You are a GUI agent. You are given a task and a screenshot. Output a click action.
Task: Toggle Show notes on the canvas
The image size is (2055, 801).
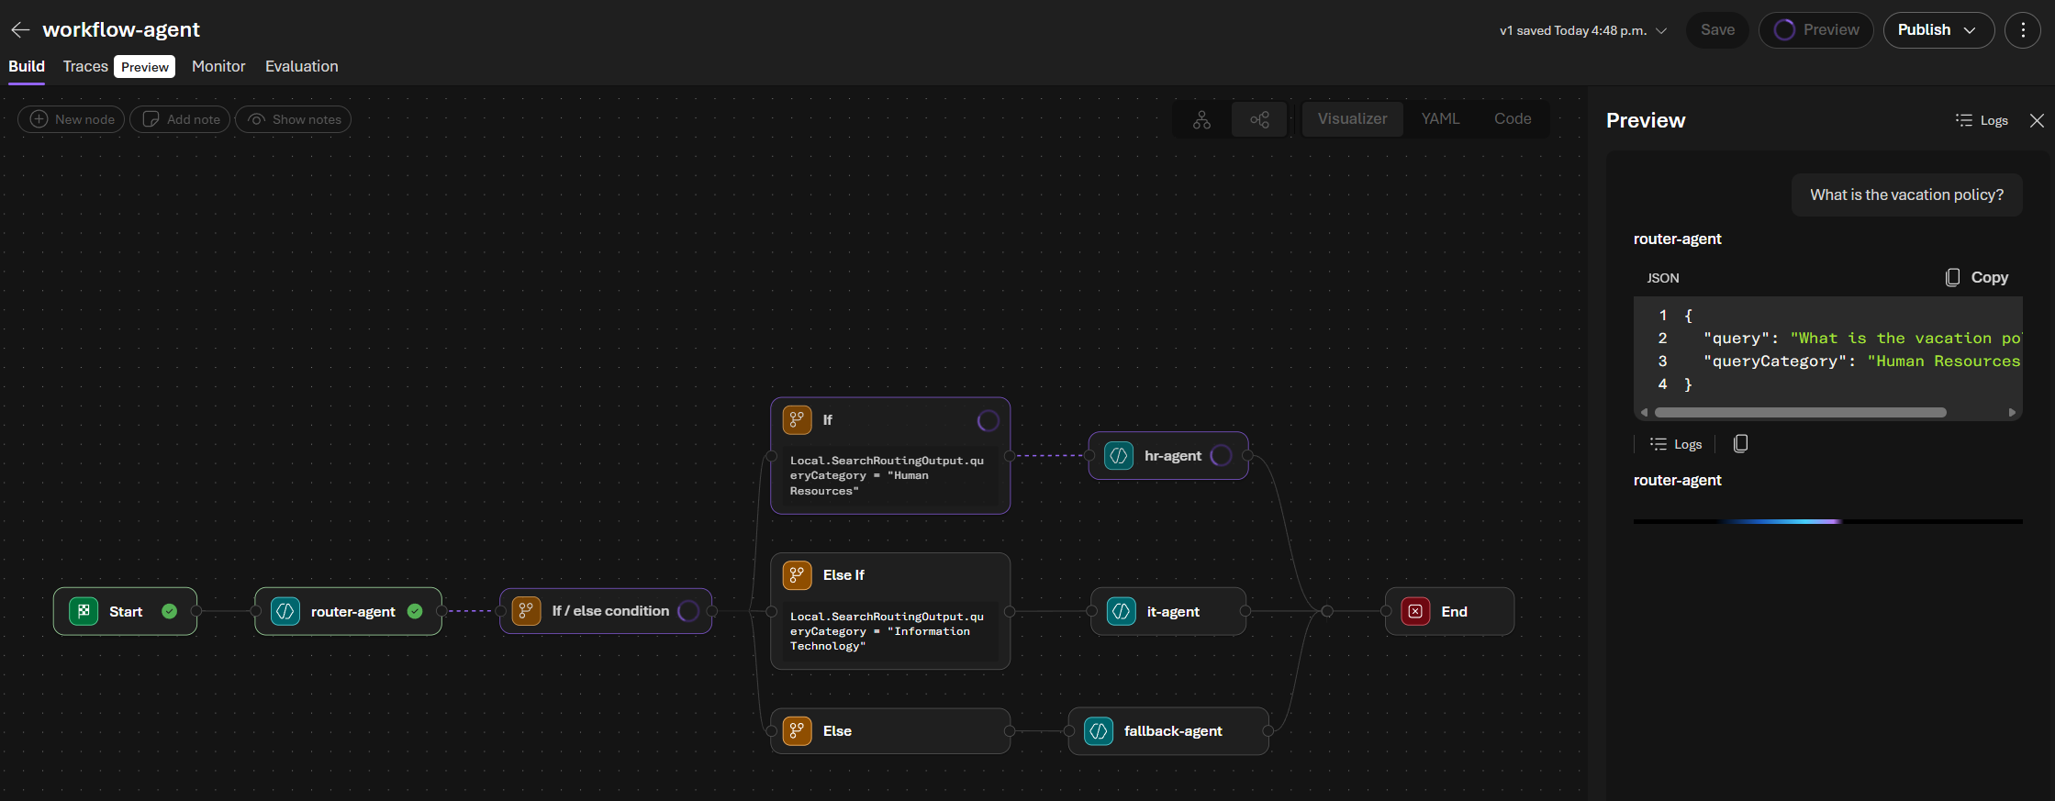(294, 119)
